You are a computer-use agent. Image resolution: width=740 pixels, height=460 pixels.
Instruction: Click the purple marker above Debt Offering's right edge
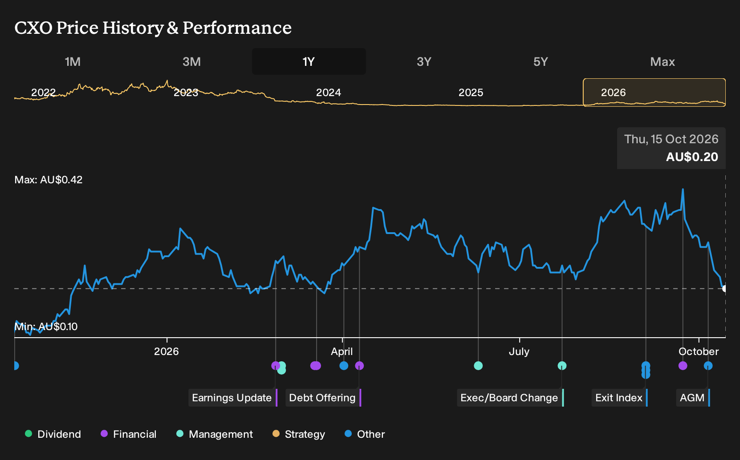tap(359, 366)
